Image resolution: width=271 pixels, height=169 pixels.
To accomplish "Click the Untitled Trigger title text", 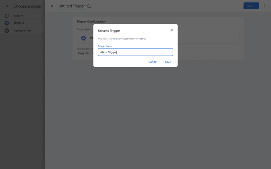I will (x=71, y=6).
